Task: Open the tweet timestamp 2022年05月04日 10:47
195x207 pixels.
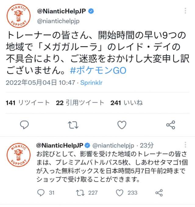Action: click(x=41, y=83)
